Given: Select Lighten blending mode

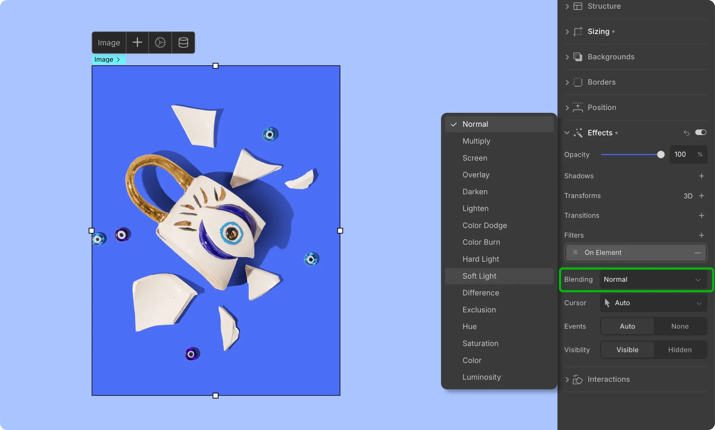Looking at the screenshot, I should [x=499, y=208].
